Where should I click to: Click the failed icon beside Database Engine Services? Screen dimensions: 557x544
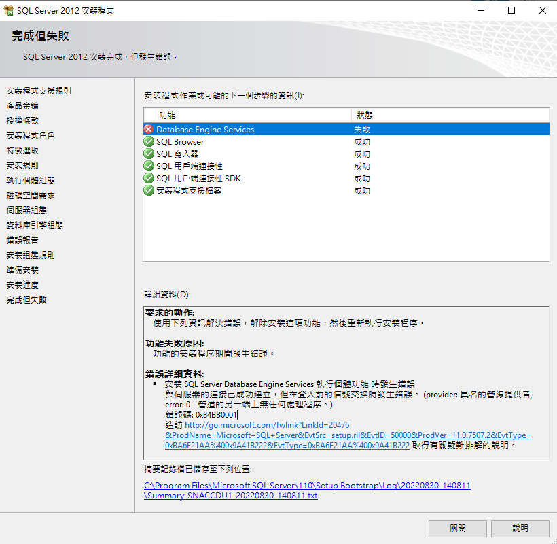coord(149,129)
